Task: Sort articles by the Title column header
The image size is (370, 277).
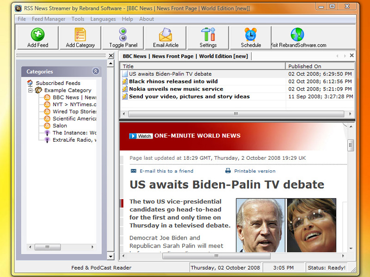Action: click(x=203, y=66)
